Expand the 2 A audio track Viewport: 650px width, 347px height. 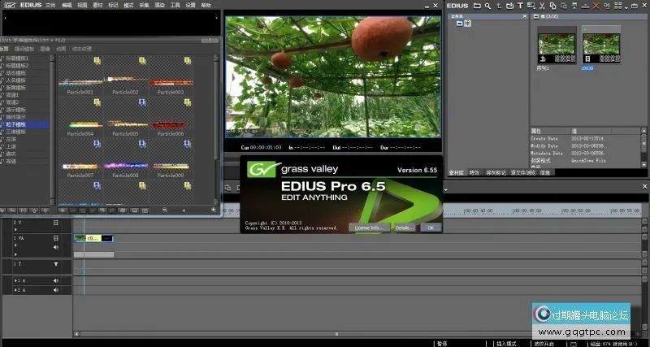tap(14, 289)
